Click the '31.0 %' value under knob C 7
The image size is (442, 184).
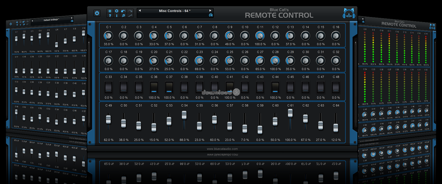click(x=200, y=44)
